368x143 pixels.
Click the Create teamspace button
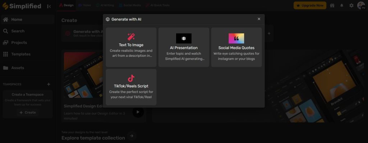pos(28,112)
